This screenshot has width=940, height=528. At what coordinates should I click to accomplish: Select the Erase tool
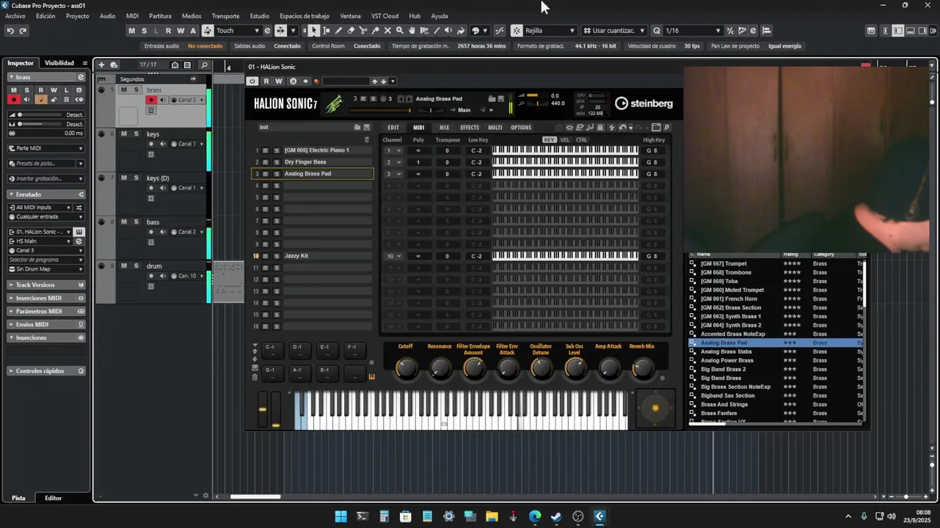tap(351, 31)
